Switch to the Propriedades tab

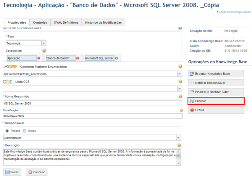coord(17,22)
